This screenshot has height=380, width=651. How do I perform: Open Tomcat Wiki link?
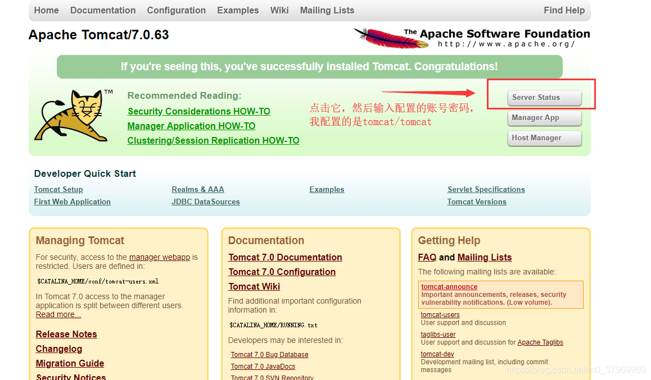tap(254, 287)
